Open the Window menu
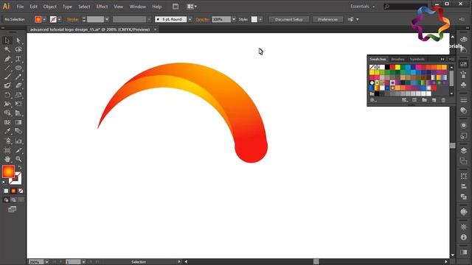This screenshot has width=472, height=265. (138, 7)
